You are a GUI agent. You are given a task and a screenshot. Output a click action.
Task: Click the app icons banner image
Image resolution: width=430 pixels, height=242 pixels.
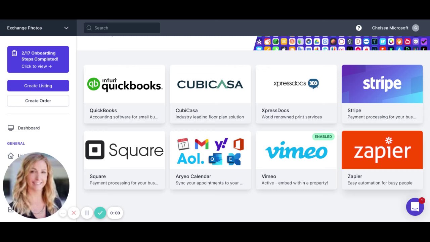coord(342,43)
